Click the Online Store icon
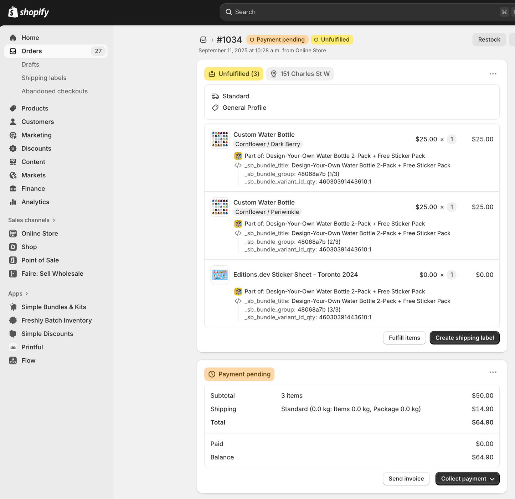Screen dimensions: 515x499 point(13,234)
